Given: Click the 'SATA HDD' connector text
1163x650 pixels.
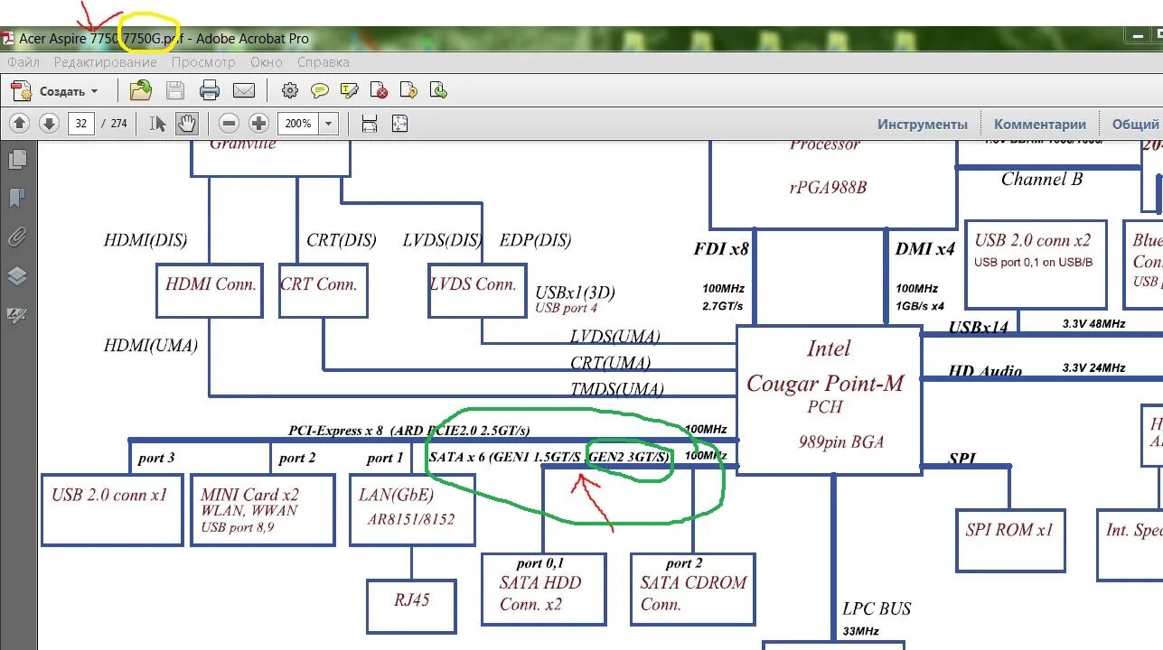Looking at the screenshot, I should 540,582.
